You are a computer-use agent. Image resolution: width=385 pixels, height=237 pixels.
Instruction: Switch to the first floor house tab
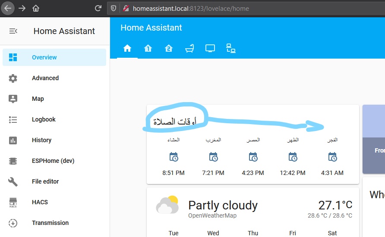148,48
